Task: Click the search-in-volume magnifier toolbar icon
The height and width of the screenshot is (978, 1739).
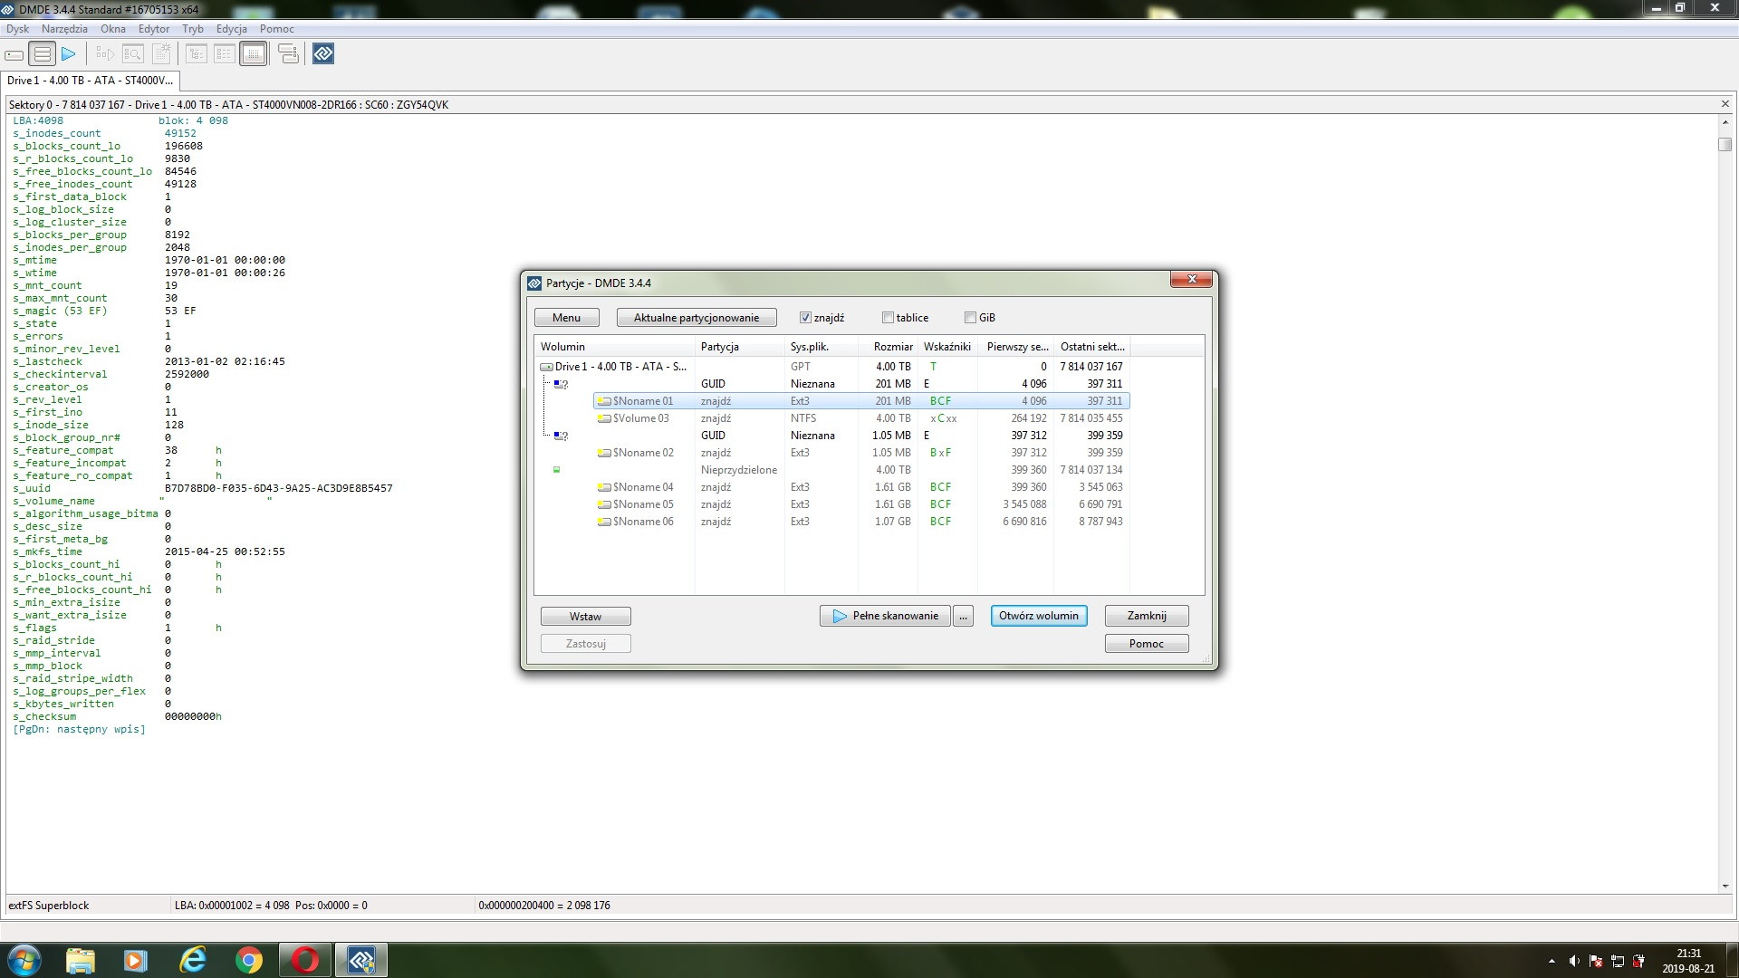Action: pyautogui.click(x=132, y=54)
